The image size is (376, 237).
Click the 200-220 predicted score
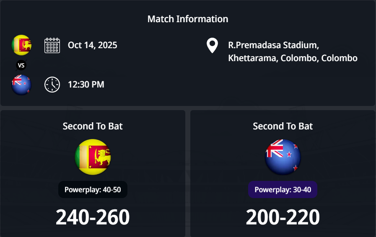pos(283,217)
